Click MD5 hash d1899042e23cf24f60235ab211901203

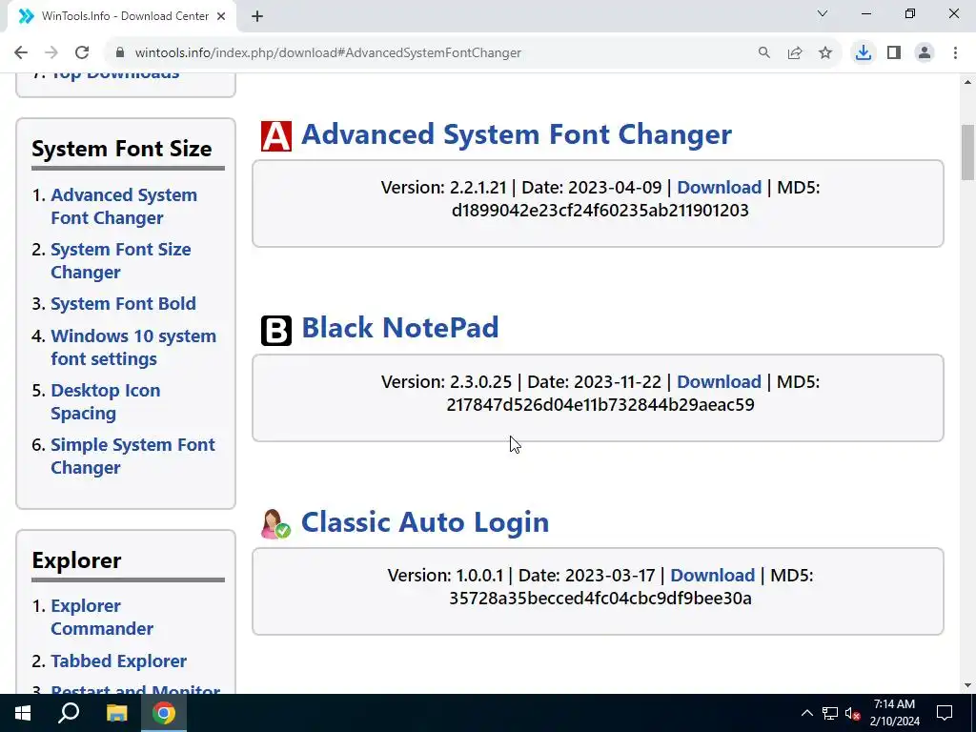(600, 211)
